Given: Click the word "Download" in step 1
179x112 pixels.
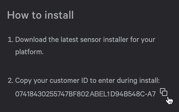Looking at the screenshot, I should (x=31, y=40).
